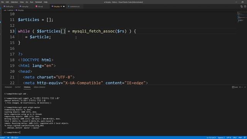Open the launch profile dropdown beside the plus
This screenshot has height=139, width=247.
(242, 87)
